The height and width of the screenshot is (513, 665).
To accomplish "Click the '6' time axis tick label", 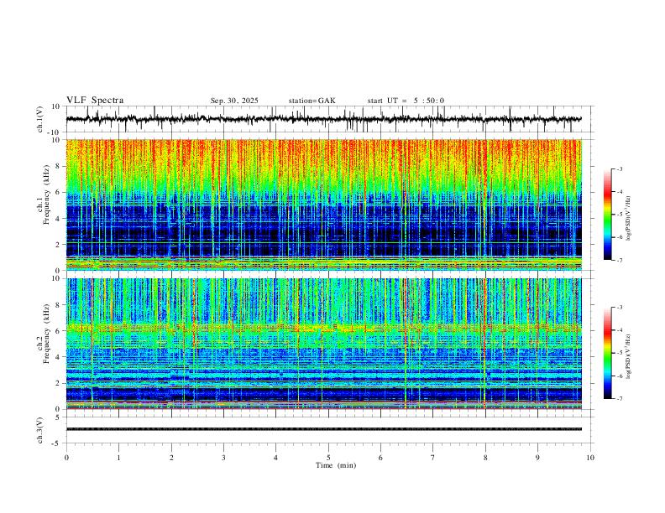I will pyautogui.click(x=380, y=458).
